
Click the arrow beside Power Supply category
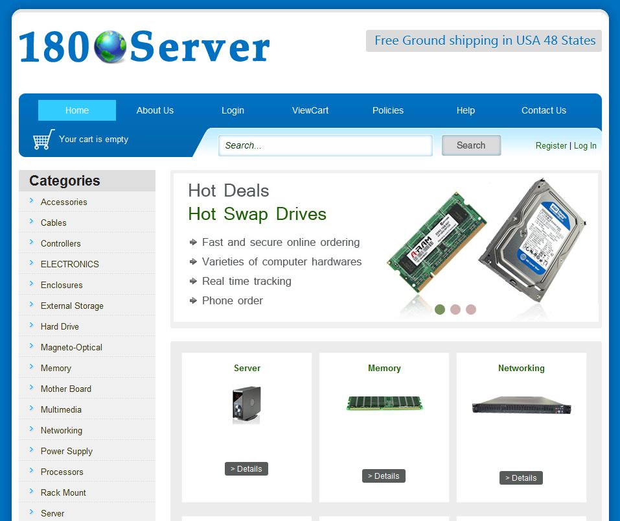coord(32,450)
